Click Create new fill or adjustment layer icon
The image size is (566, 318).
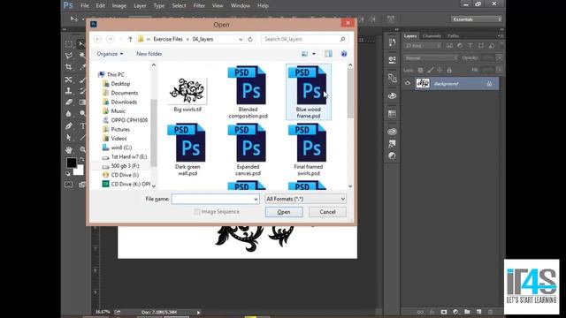[x=455, y=312]
